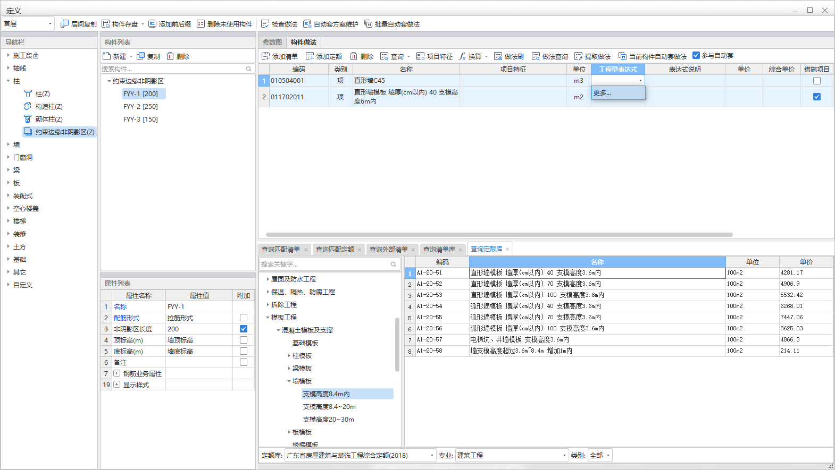Toggle 附加 checkbox for 顶标高(m)
Viewport: 835px width, 470px height.
tap(244, 340)
